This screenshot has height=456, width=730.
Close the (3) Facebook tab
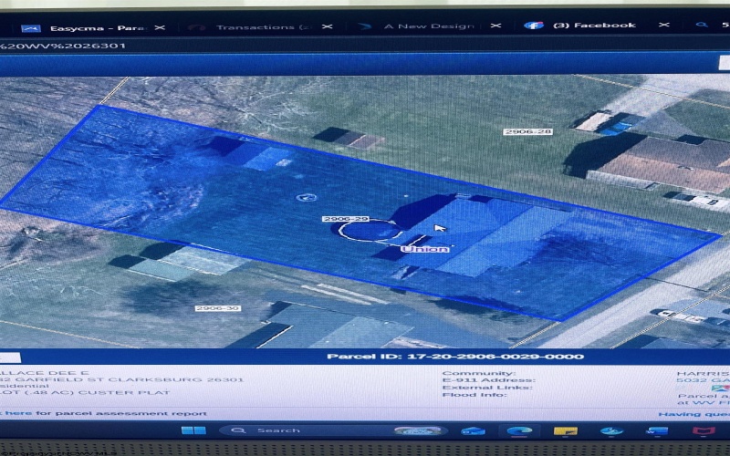(664, 25)
